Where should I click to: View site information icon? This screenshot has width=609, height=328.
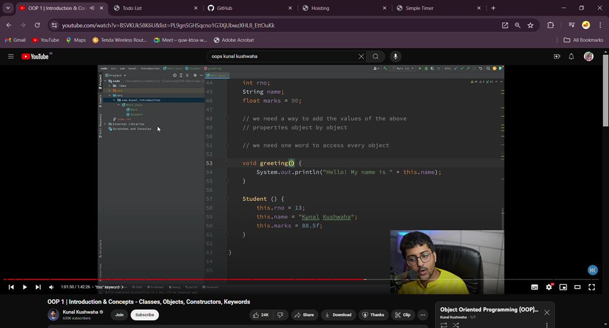(55, 25)
